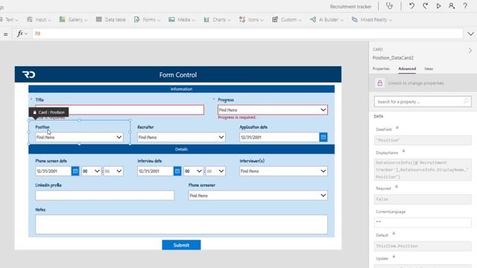Click the DataField property value box
Image resolution: width=477 pixels, height=268 pixels.
pos(423,140)
